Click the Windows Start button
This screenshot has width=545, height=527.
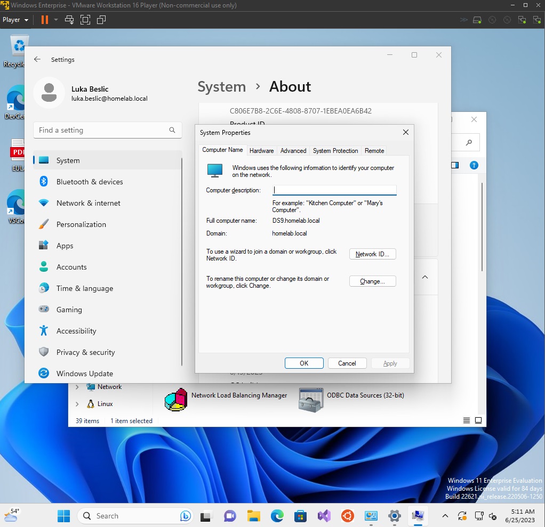click(63, 516)
